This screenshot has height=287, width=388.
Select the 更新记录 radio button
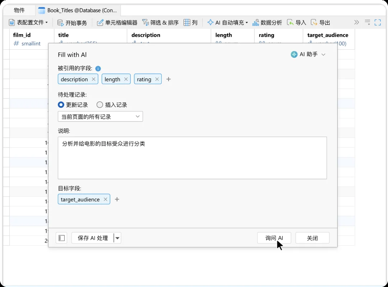pos(61,105)
